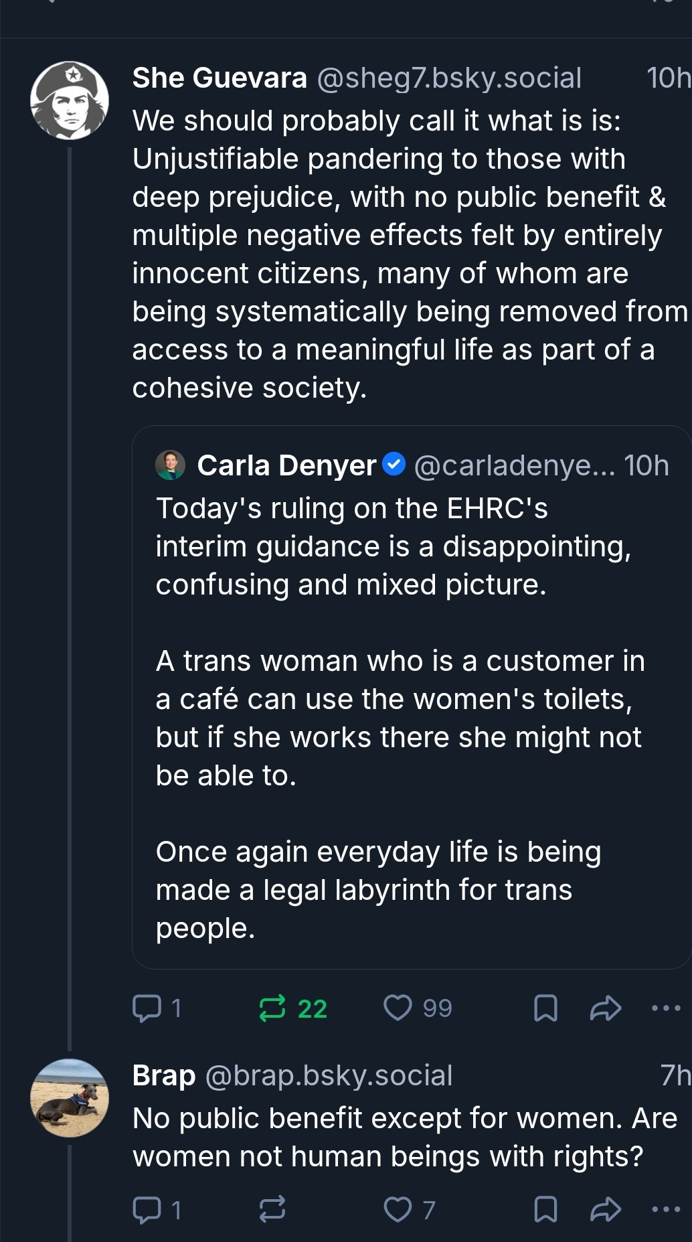Open more options for She Guevara's post
This screenshot has width=692, height=1242.
pos(666,1008)
